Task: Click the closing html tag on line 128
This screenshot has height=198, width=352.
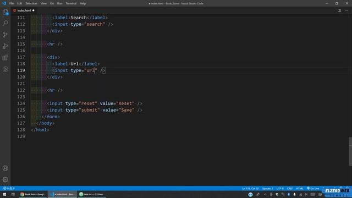Action: [x=40, y=130]
